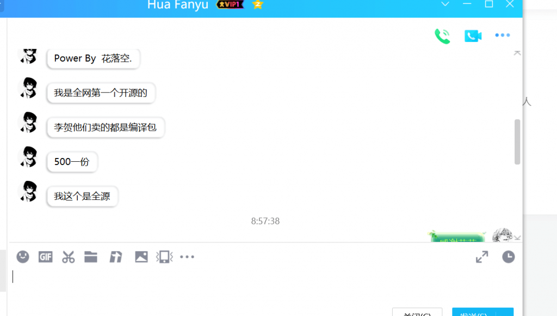This screenshot has height=316, width=557.
Task: Click Hua Fanyu's avatar next to a message
Action: point(28,88)
